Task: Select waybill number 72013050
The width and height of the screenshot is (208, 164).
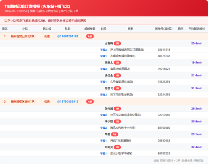Action: click(164, 115)
